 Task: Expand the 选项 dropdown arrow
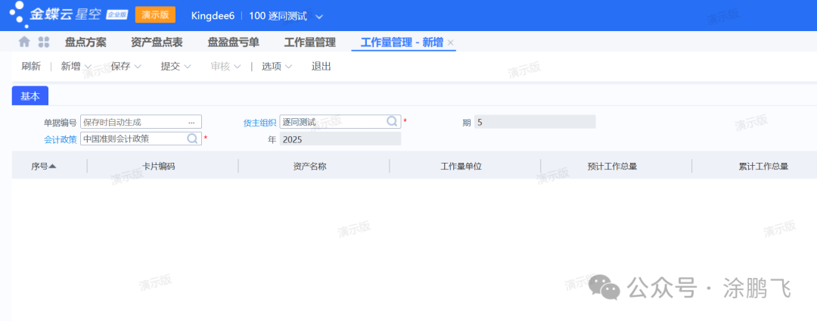point(288,67)
